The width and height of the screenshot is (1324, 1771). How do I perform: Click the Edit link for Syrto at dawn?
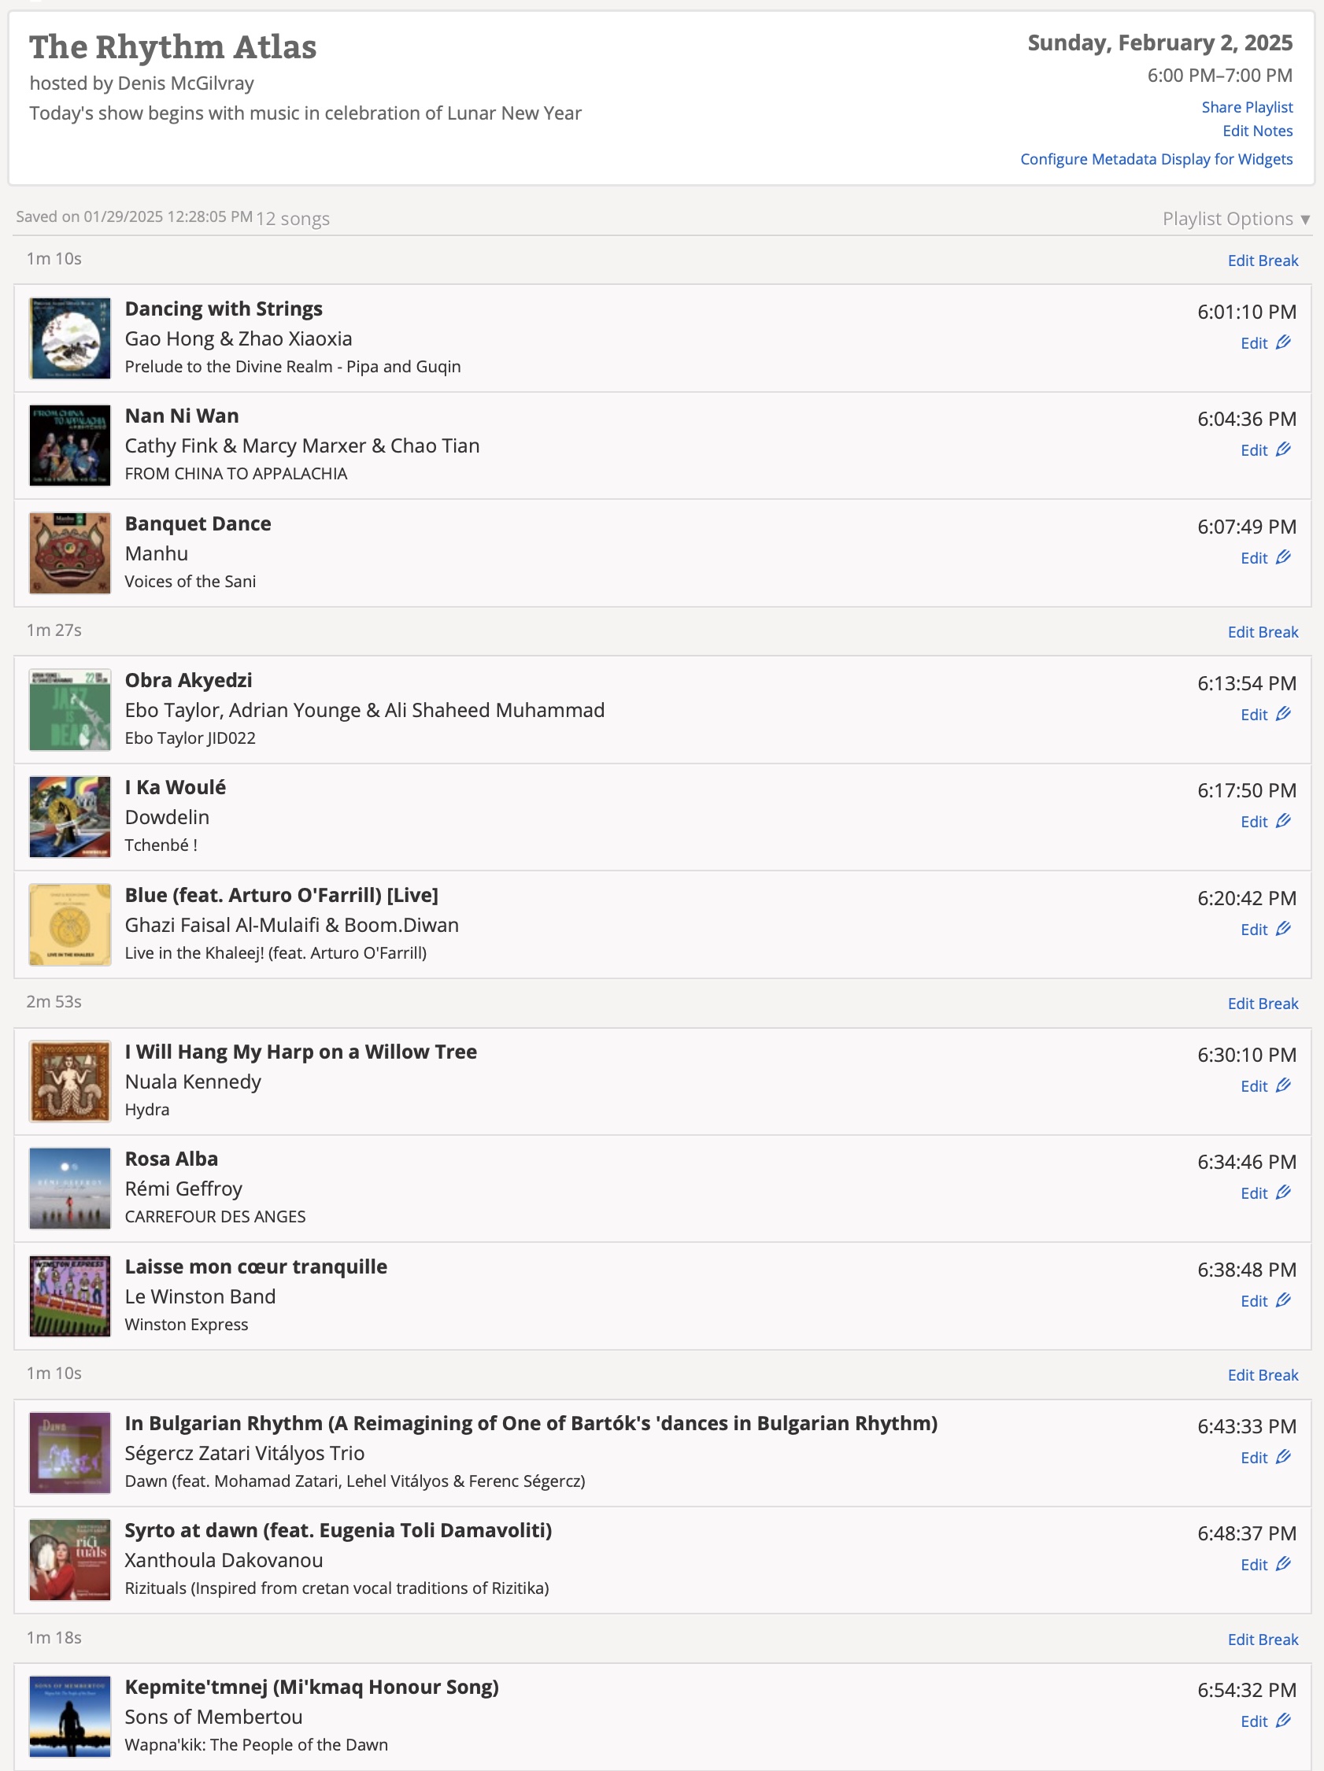tap(1254, 1565)
